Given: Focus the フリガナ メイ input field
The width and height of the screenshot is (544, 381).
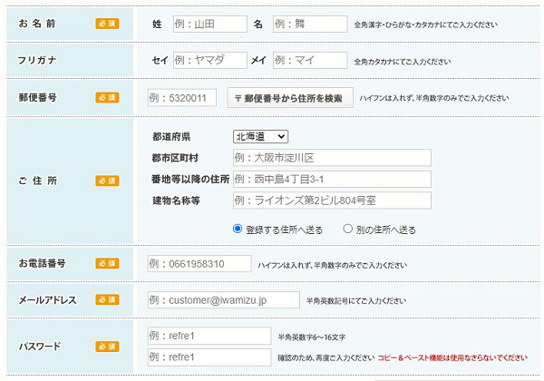Looking at the screenshot, I should click(308, 61).
